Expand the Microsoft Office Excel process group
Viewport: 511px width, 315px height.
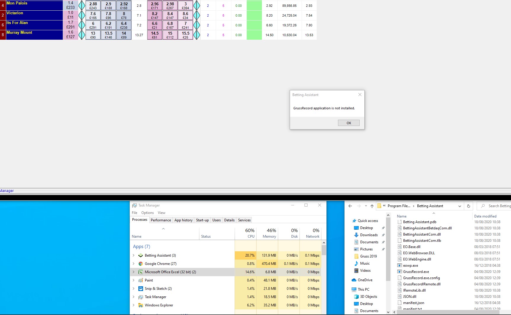click(134, 272)
